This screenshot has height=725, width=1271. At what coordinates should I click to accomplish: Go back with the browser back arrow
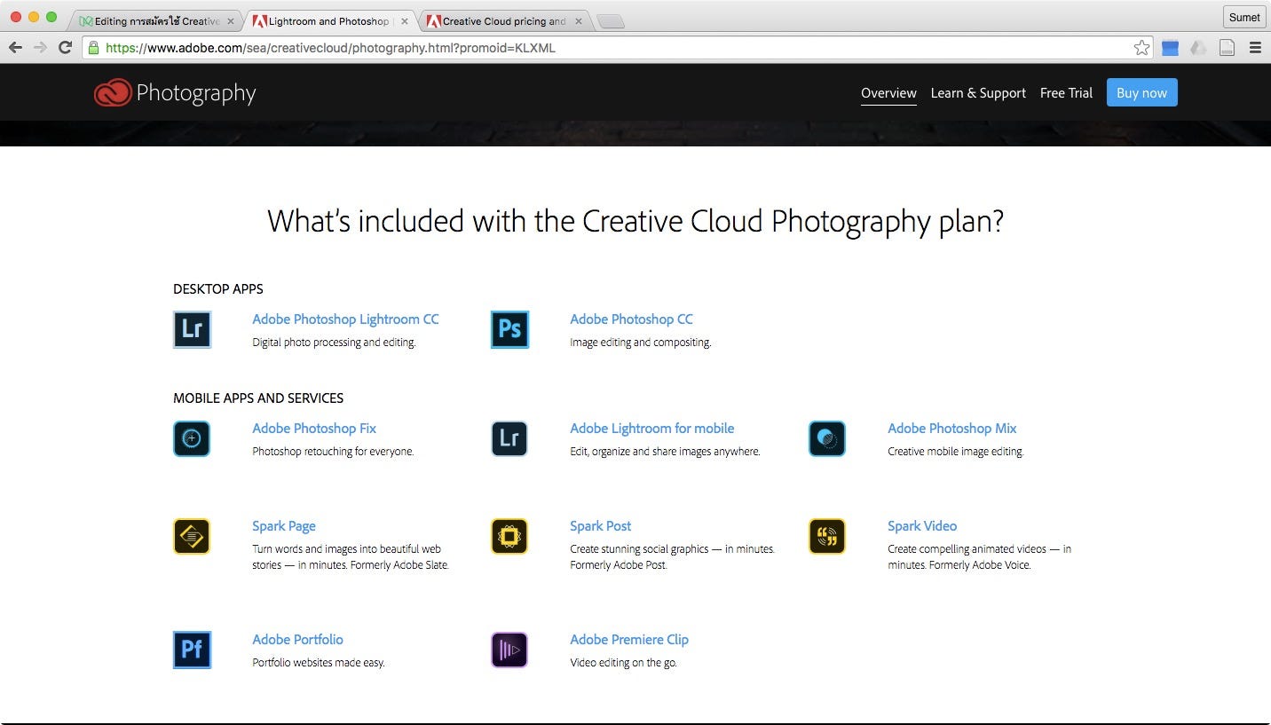tap(15, 48)
